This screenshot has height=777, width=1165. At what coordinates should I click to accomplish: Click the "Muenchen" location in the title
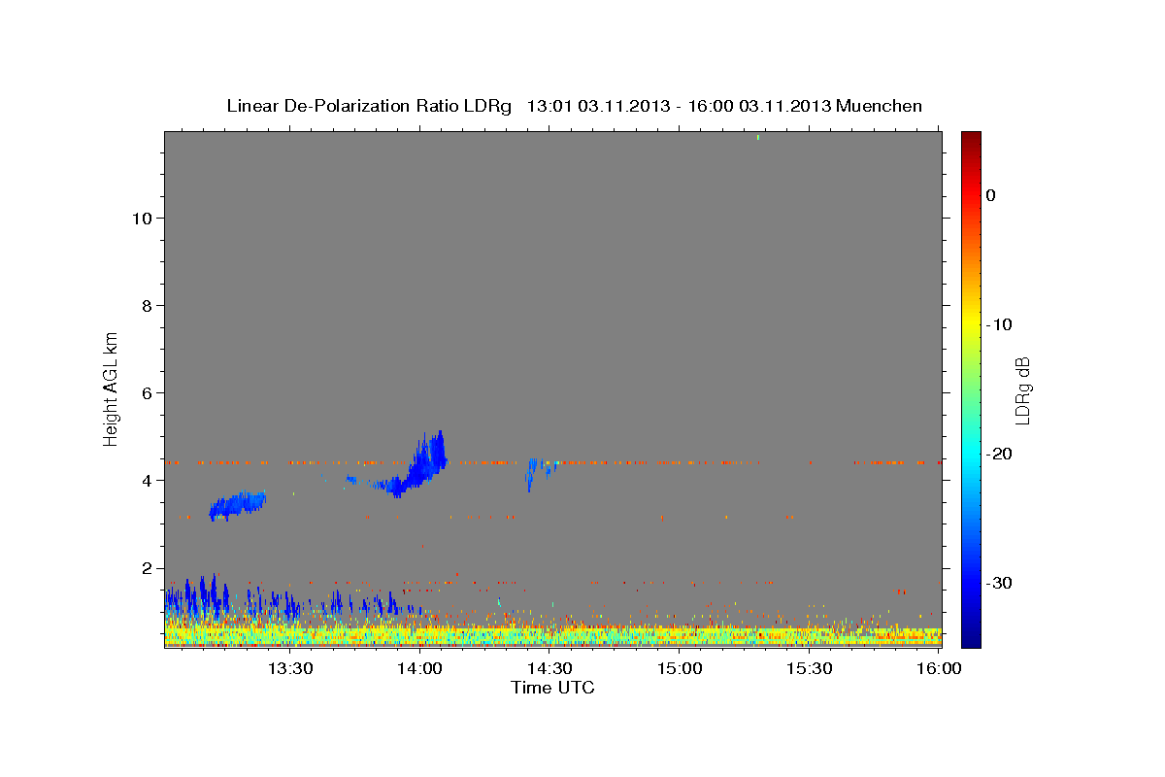[879, 106]
